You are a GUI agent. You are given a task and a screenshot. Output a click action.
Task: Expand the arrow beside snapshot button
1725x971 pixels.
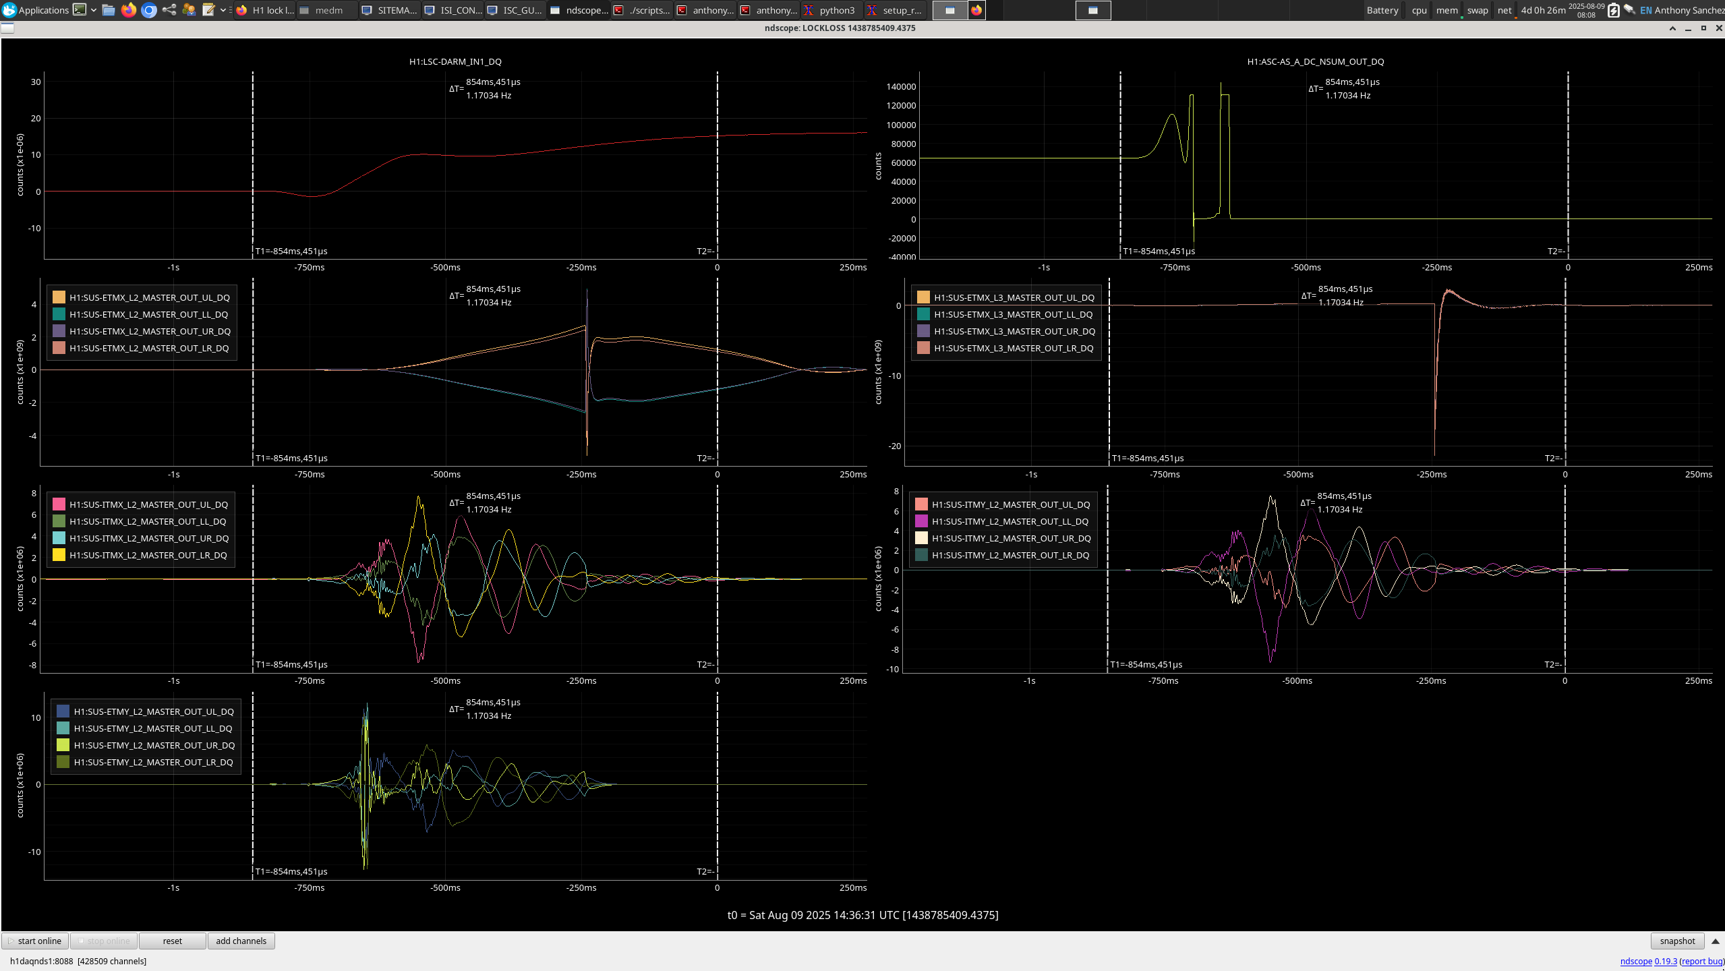coord(1715,941)
